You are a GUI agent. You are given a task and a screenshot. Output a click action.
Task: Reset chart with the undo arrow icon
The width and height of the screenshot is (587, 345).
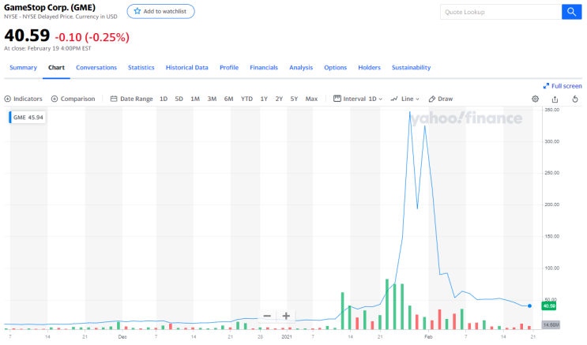pos(575,99)
